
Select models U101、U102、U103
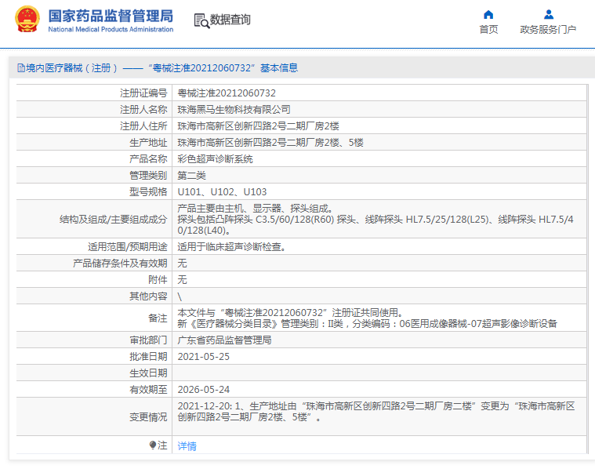click(x=222, y=192)
